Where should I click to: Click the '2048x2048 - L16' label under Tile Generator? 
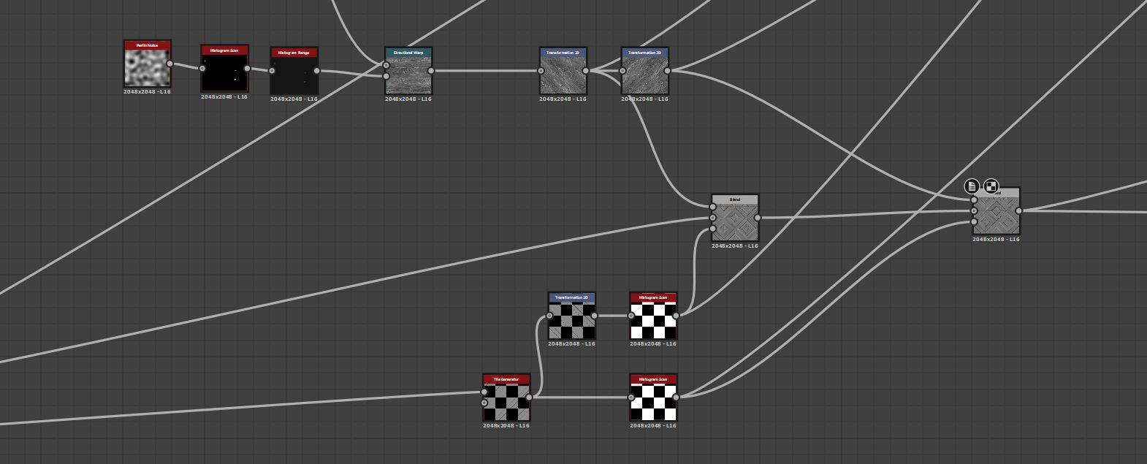(x=506, y=426)
